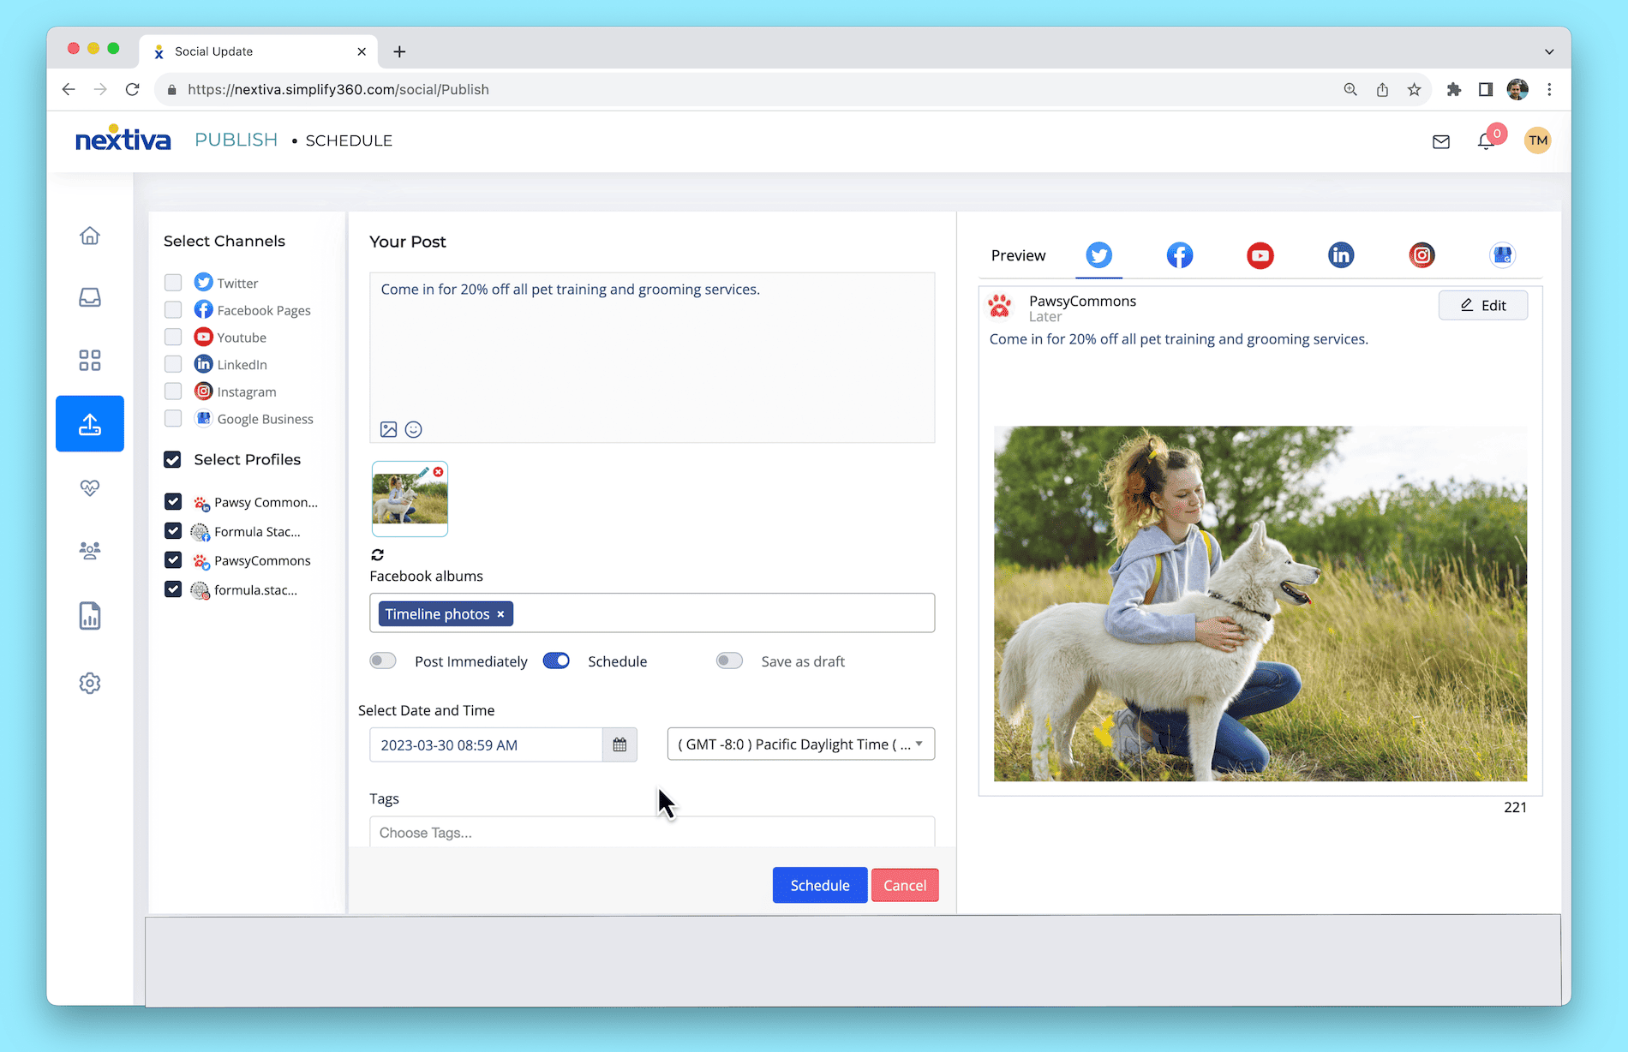Viewport: 1628px width, 1052px height.
Task: Click the insert image icon in post editor
Action: click(388, 429)
